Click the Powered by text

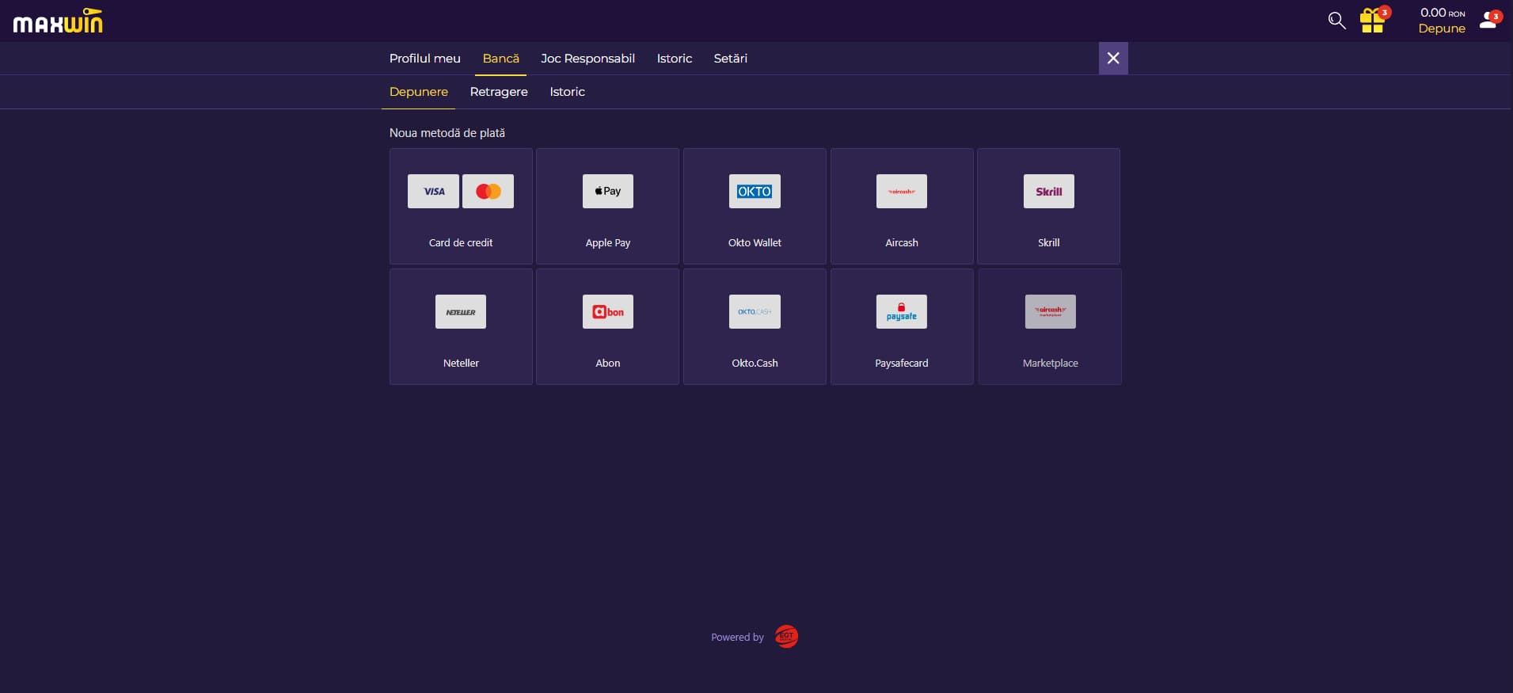click(737, 637)
